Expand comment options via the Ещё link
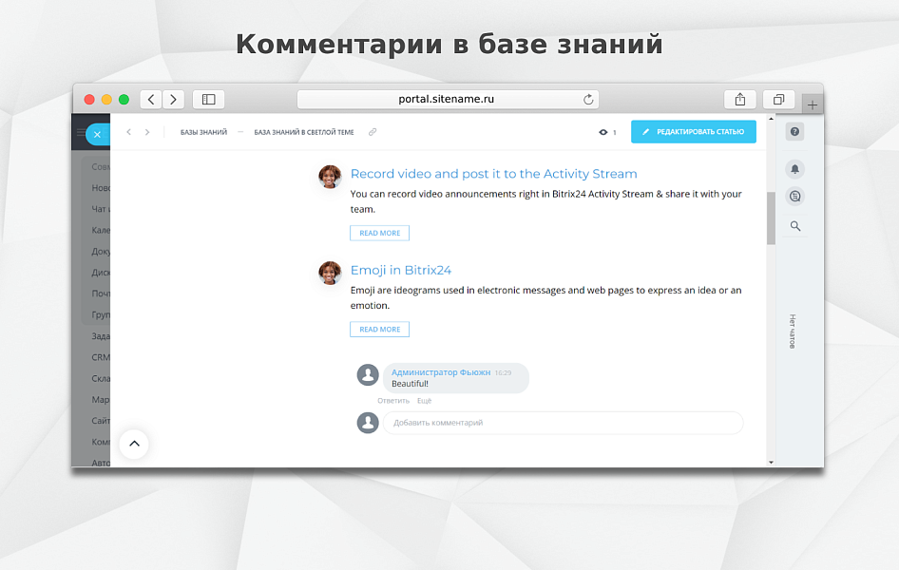The width and height of the screenshot is (899, 570). pyautogui.click(x=424, y=400)
